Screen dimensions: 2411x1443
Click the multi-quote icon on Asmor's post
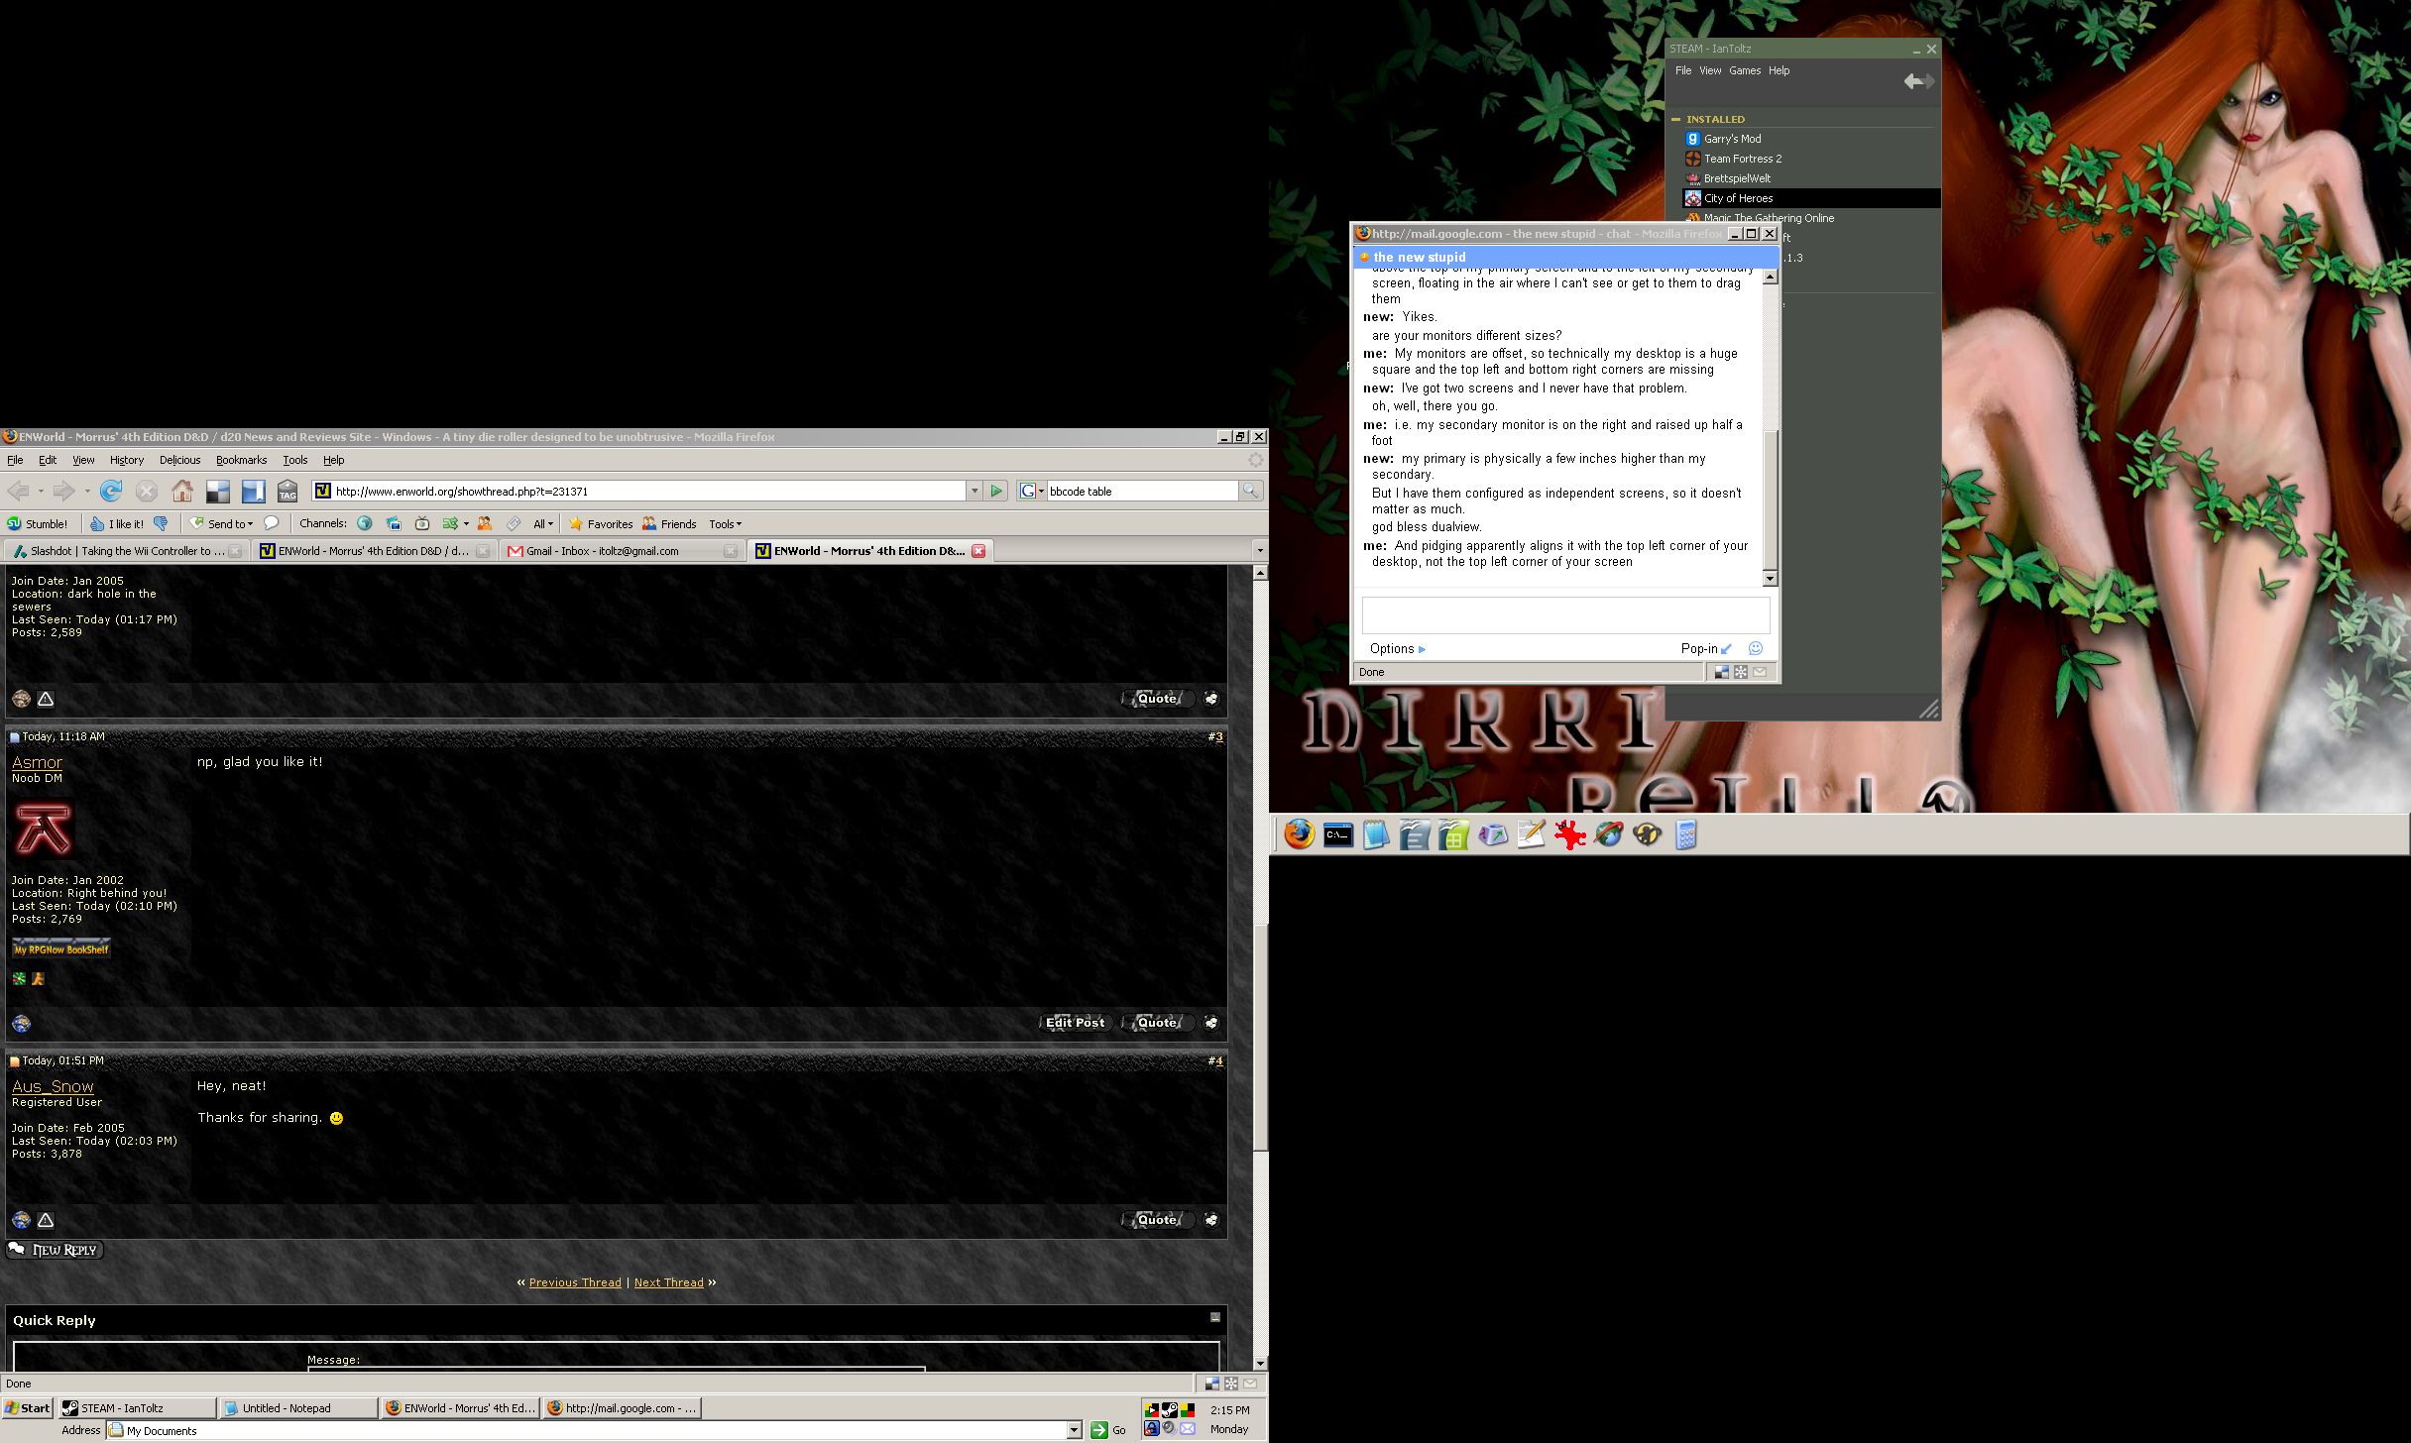1211,1023
